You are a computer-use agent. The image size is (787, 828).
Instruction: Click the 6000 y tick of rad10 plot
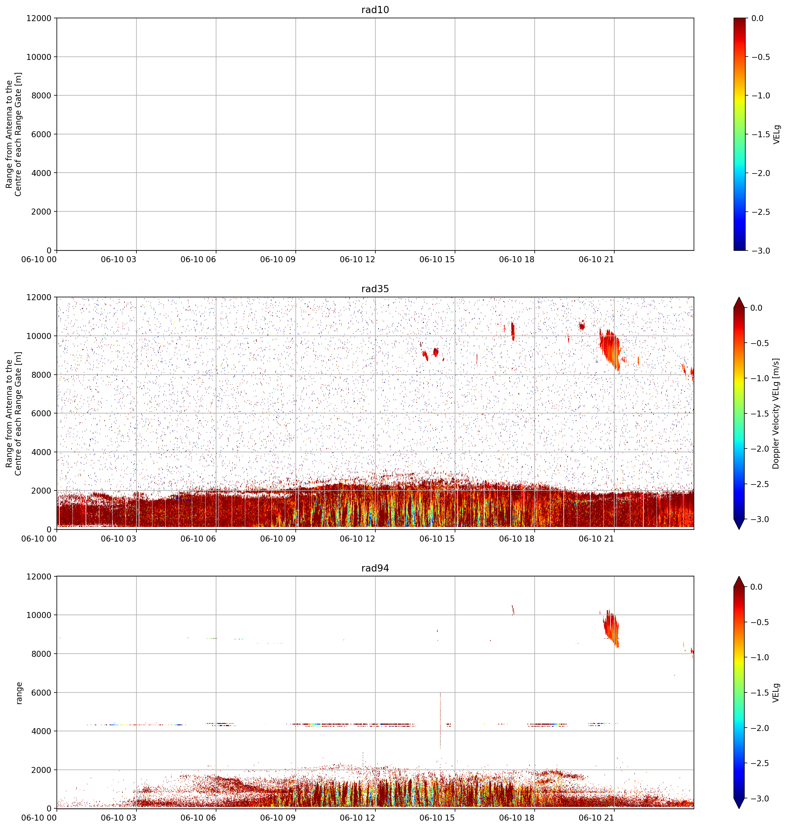[x=41, y=134]
